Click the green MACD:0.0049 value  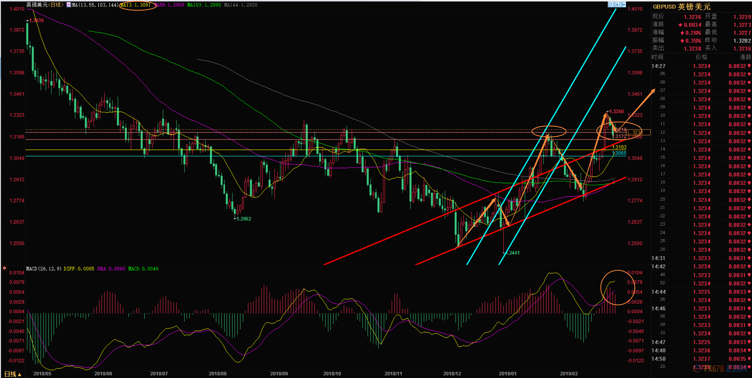pyautogui.click(x=143, y=268)
